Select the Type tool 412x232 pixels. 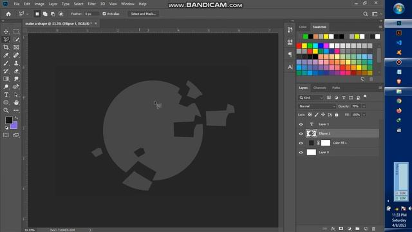(x=6, y=95)
